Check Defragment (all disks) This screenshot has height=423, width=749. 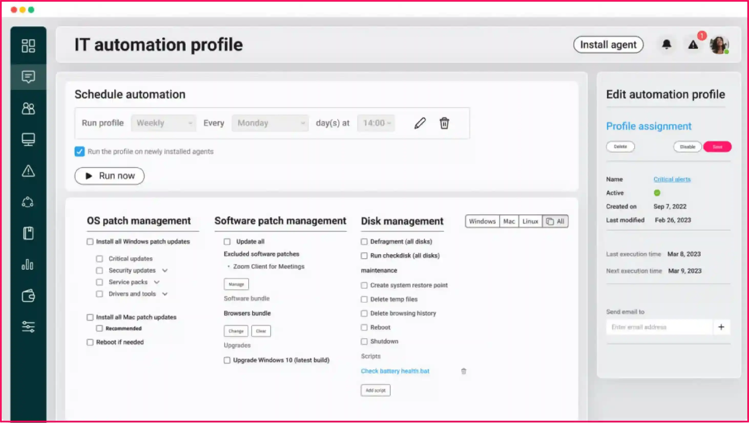click(x=364, y=242)
